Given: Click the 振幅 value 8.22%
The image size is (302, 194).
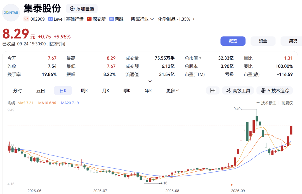Looking at the screenshot, I should (x=109, y=75).
